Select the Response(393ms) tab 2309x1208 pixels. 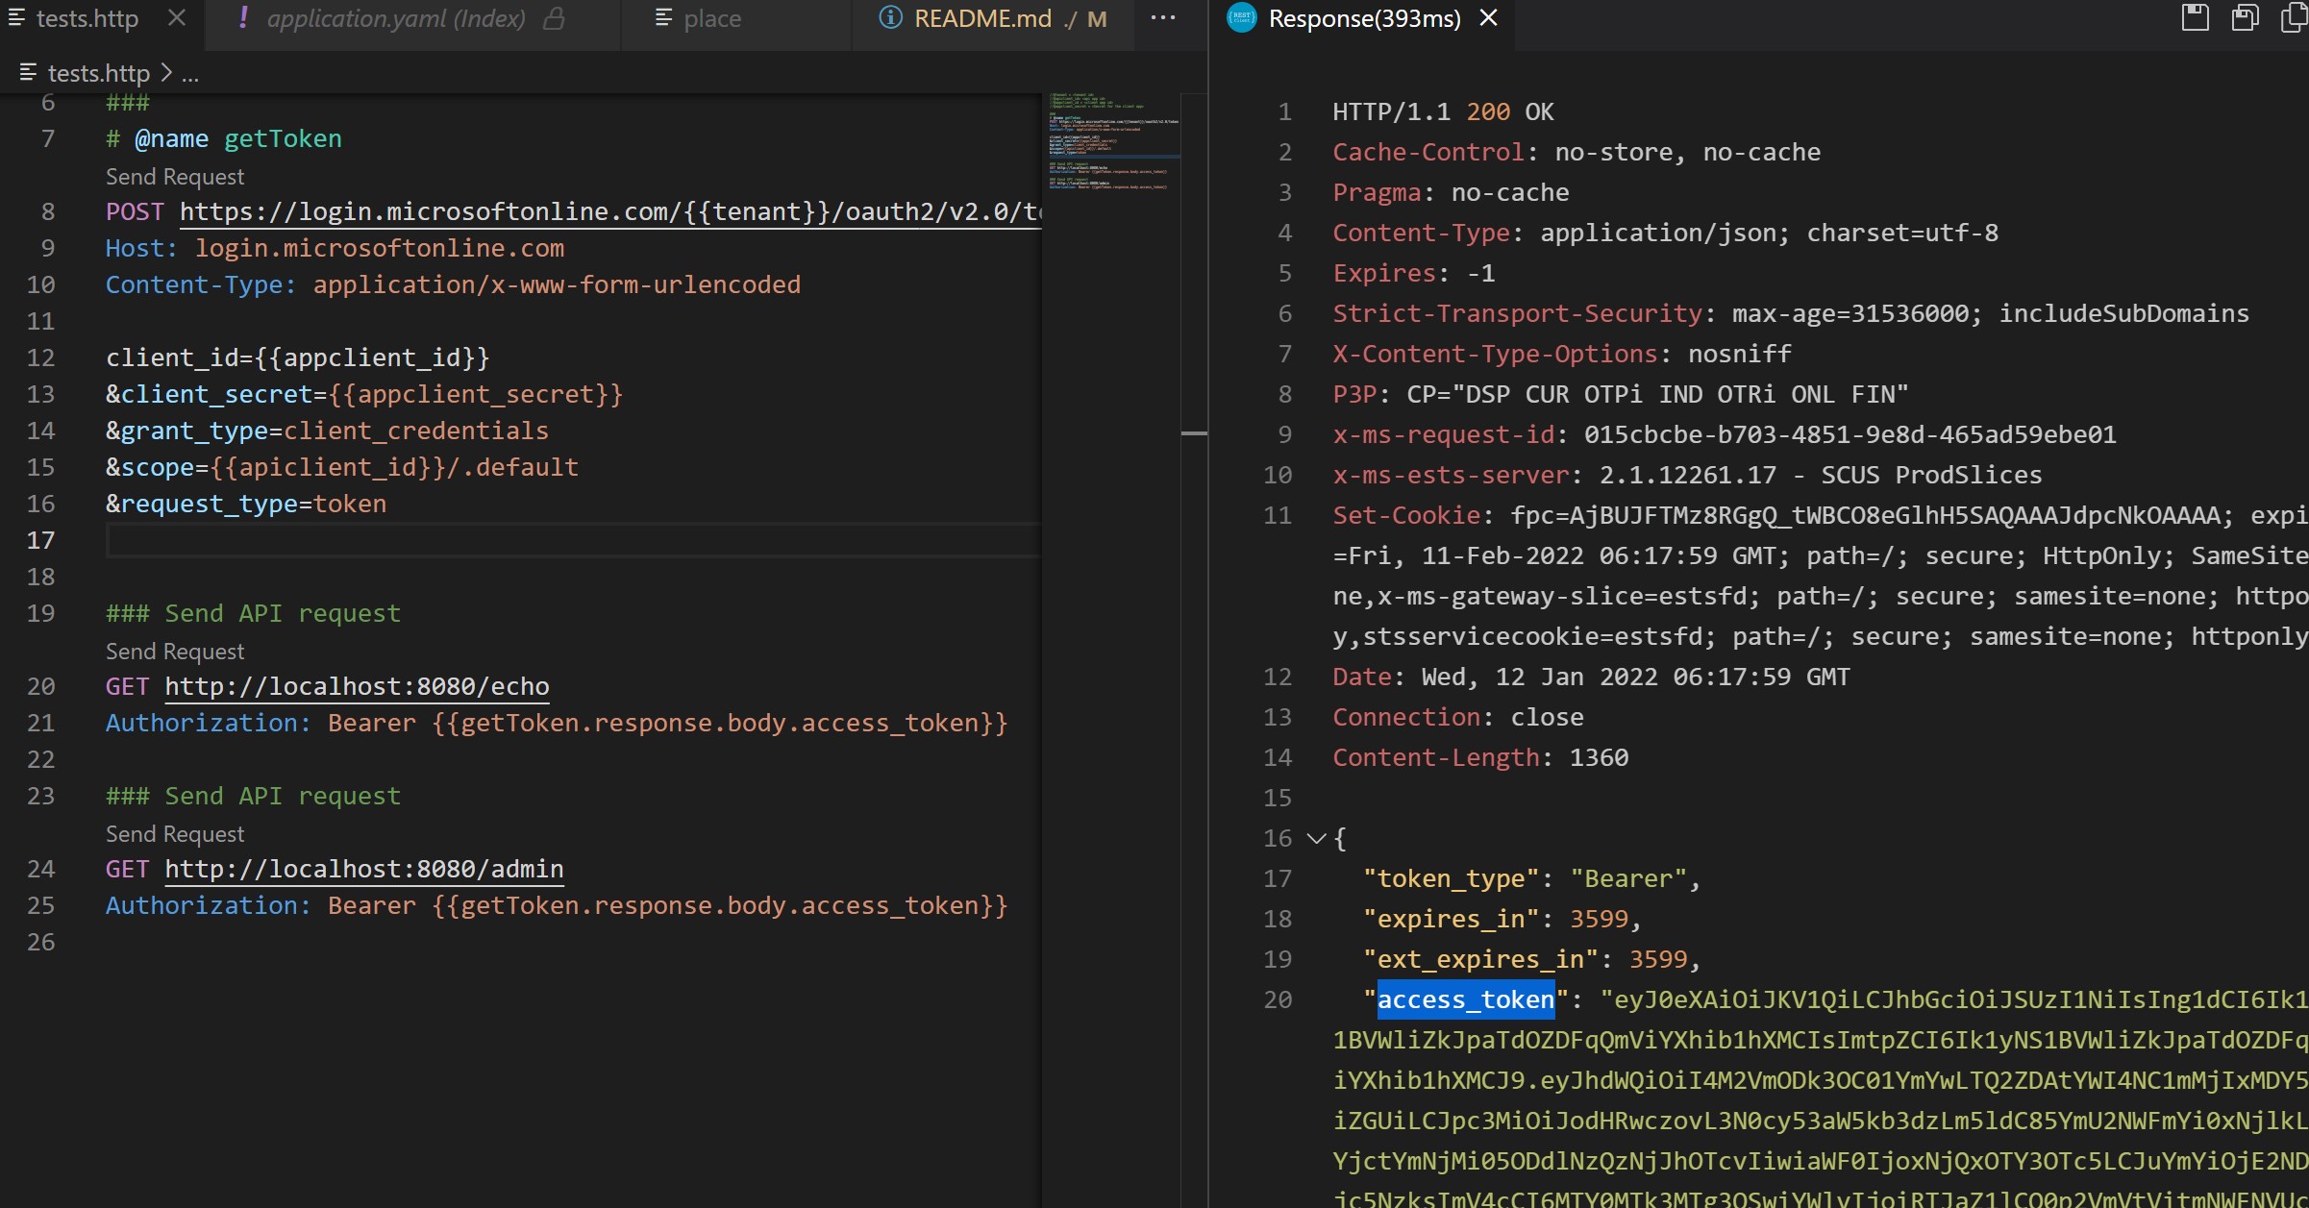[x=1364, y=18]
